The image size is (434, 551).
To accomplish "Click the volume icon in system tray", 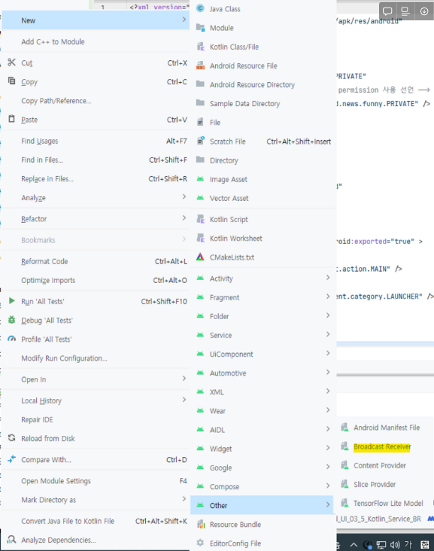I will click(395, 544).
